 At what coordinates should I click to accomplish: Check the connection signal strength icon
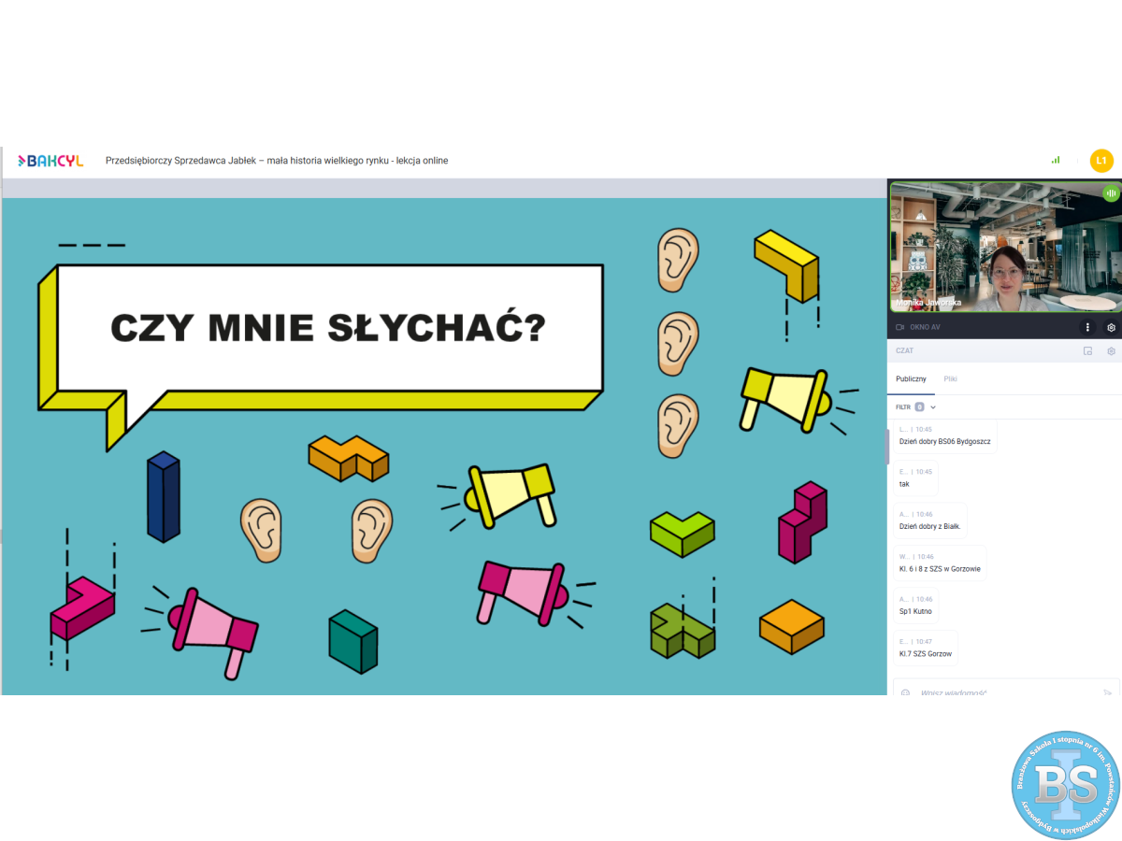click(1056, 161)
